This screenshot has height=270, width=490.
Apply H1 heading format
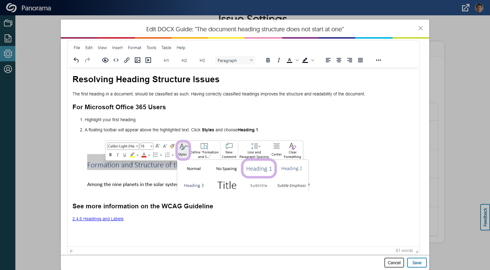coord(166,60)
